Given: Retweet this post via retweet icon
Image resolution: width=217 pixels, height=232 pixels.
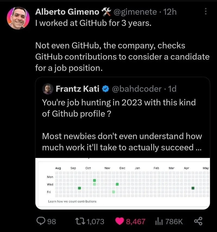Looking at the screenshot, I should (80, 221).
